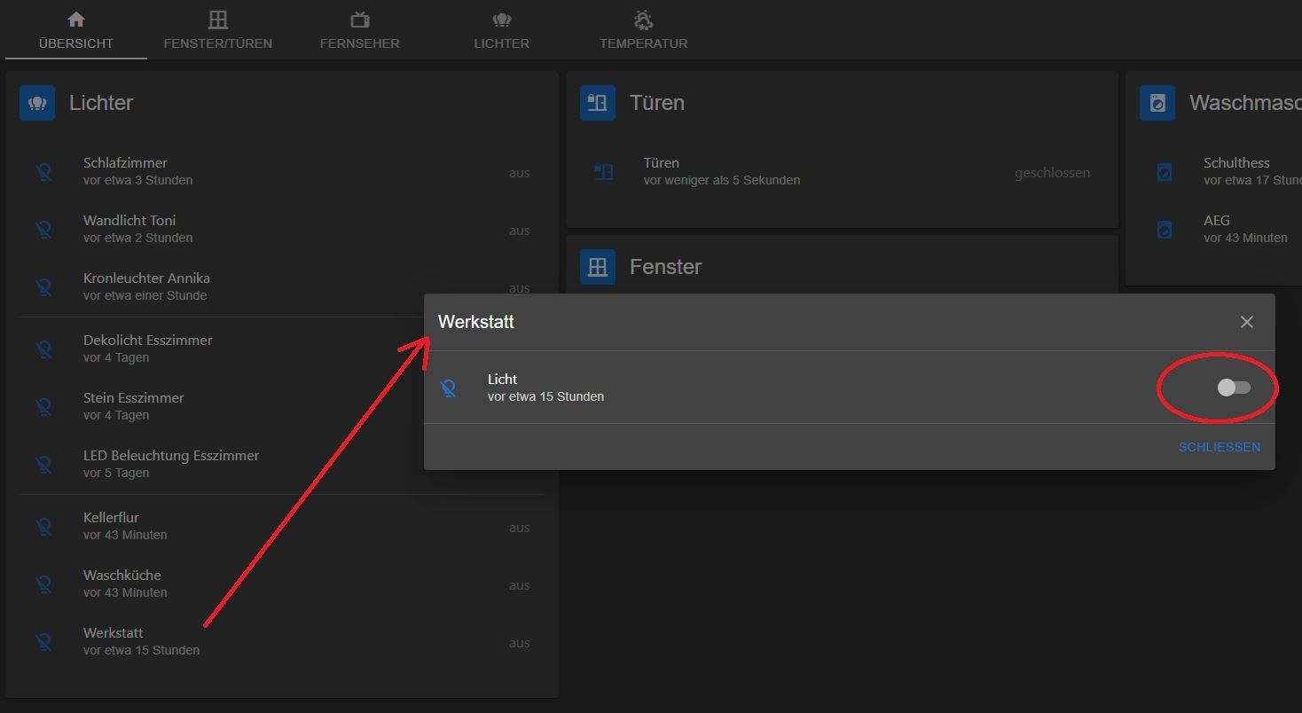Click the Türen card title

(x=657, y=103)
